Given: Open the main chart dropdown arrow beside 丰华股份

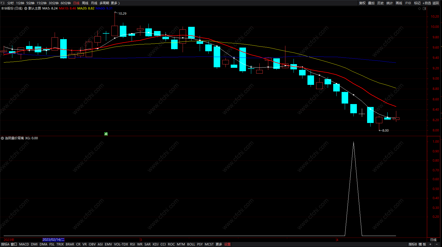Looking at the screenshot, I should 26,8.
